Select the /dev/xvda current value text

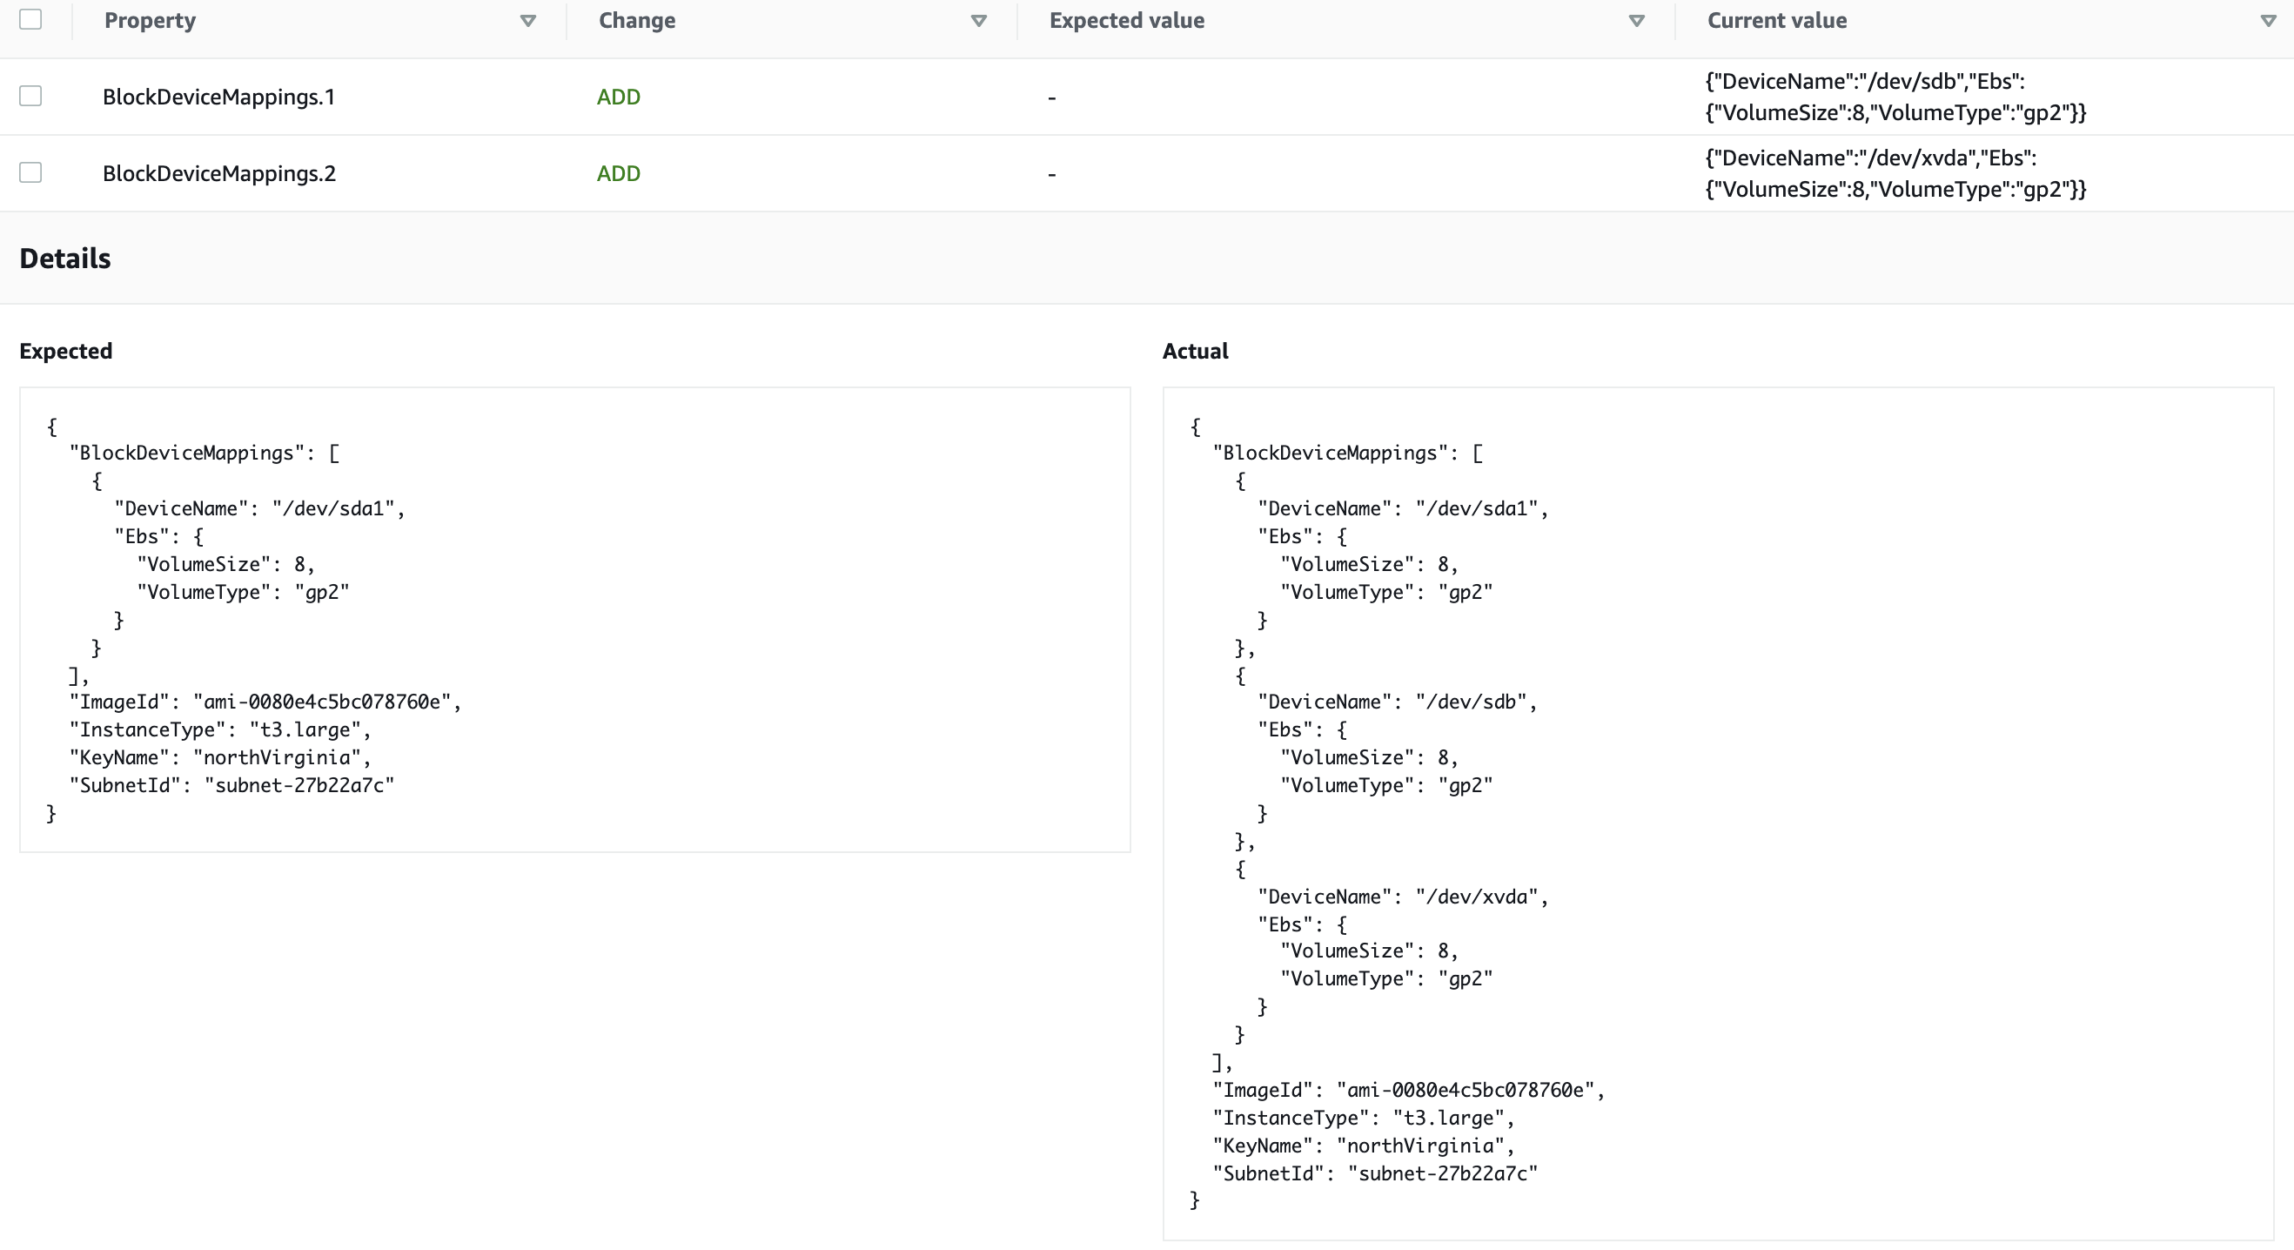tap(1895, 173)
